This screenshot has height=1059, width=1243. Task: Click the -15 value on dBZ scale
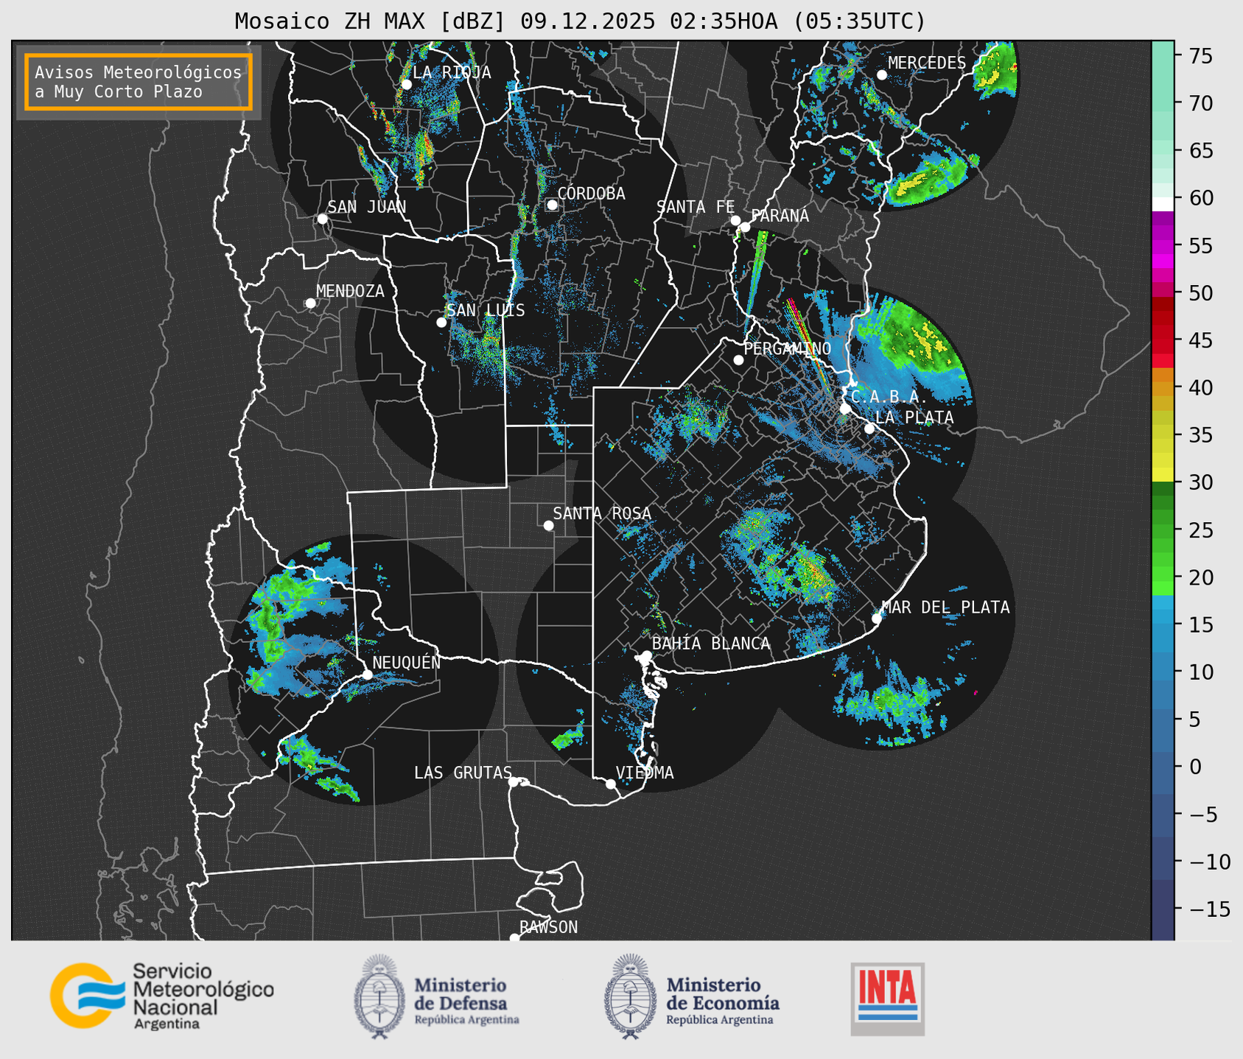1209,910
